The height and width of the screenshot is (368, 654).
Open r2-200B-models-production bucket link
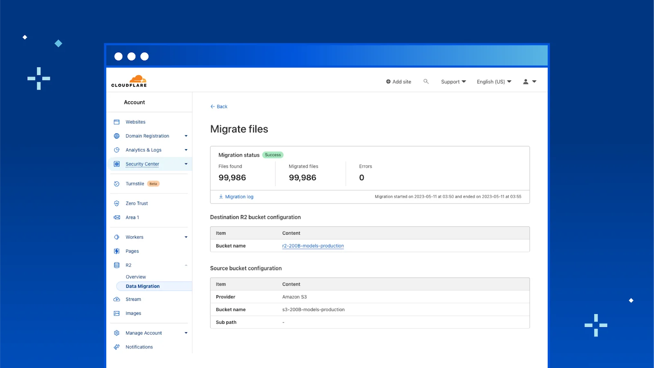point(313,246)
